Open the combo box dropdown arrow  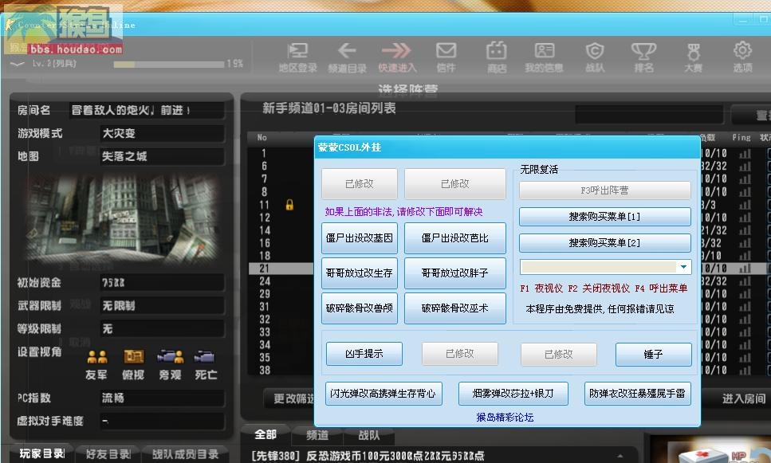[683, 267]
